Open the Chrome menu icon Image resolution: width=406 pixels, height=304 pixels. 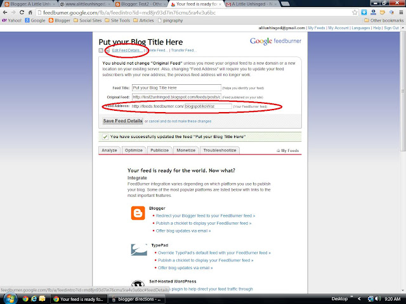coord(401,13)
